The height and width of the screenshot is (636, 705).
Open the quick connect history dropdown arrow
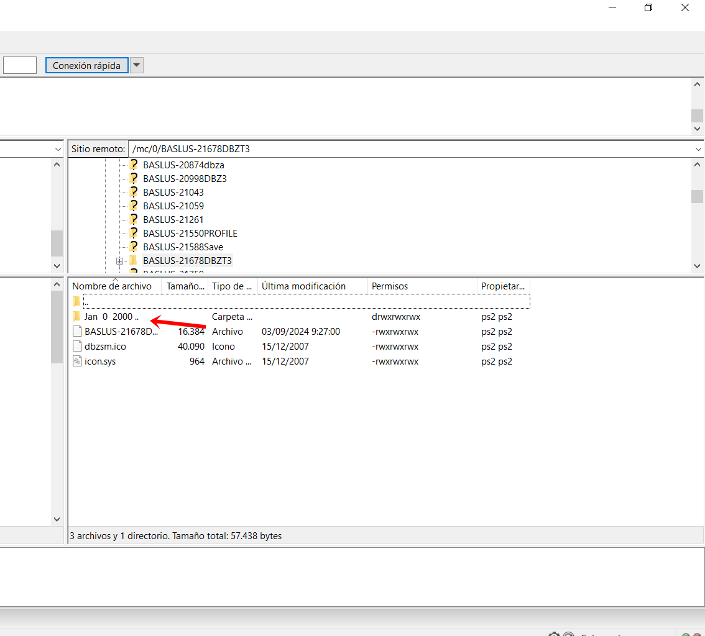point(137,65)
